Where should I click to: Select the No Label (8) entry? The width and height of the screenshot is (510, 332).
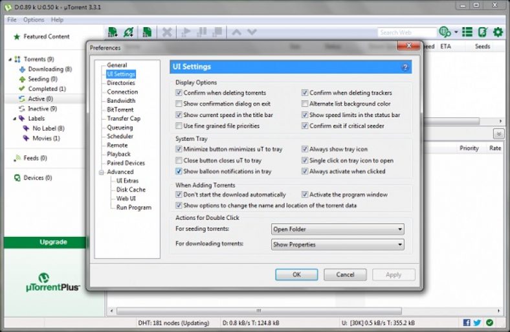coord(49,128)
